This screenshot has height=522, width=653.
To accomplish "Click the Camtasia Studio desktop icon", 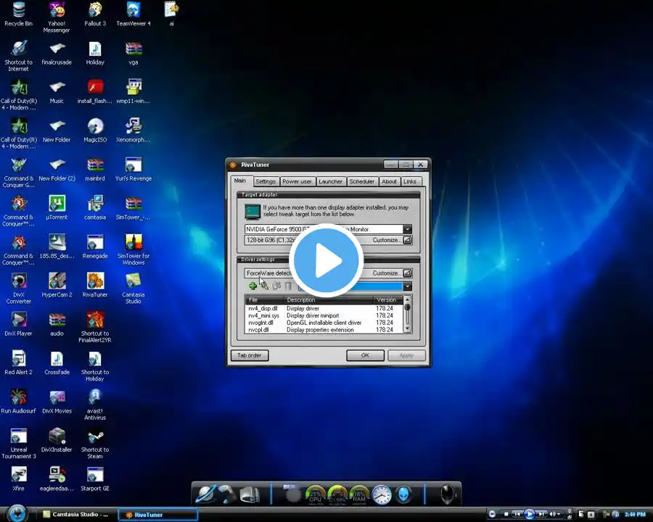I will pyautogui.click(x=134, y=289).
